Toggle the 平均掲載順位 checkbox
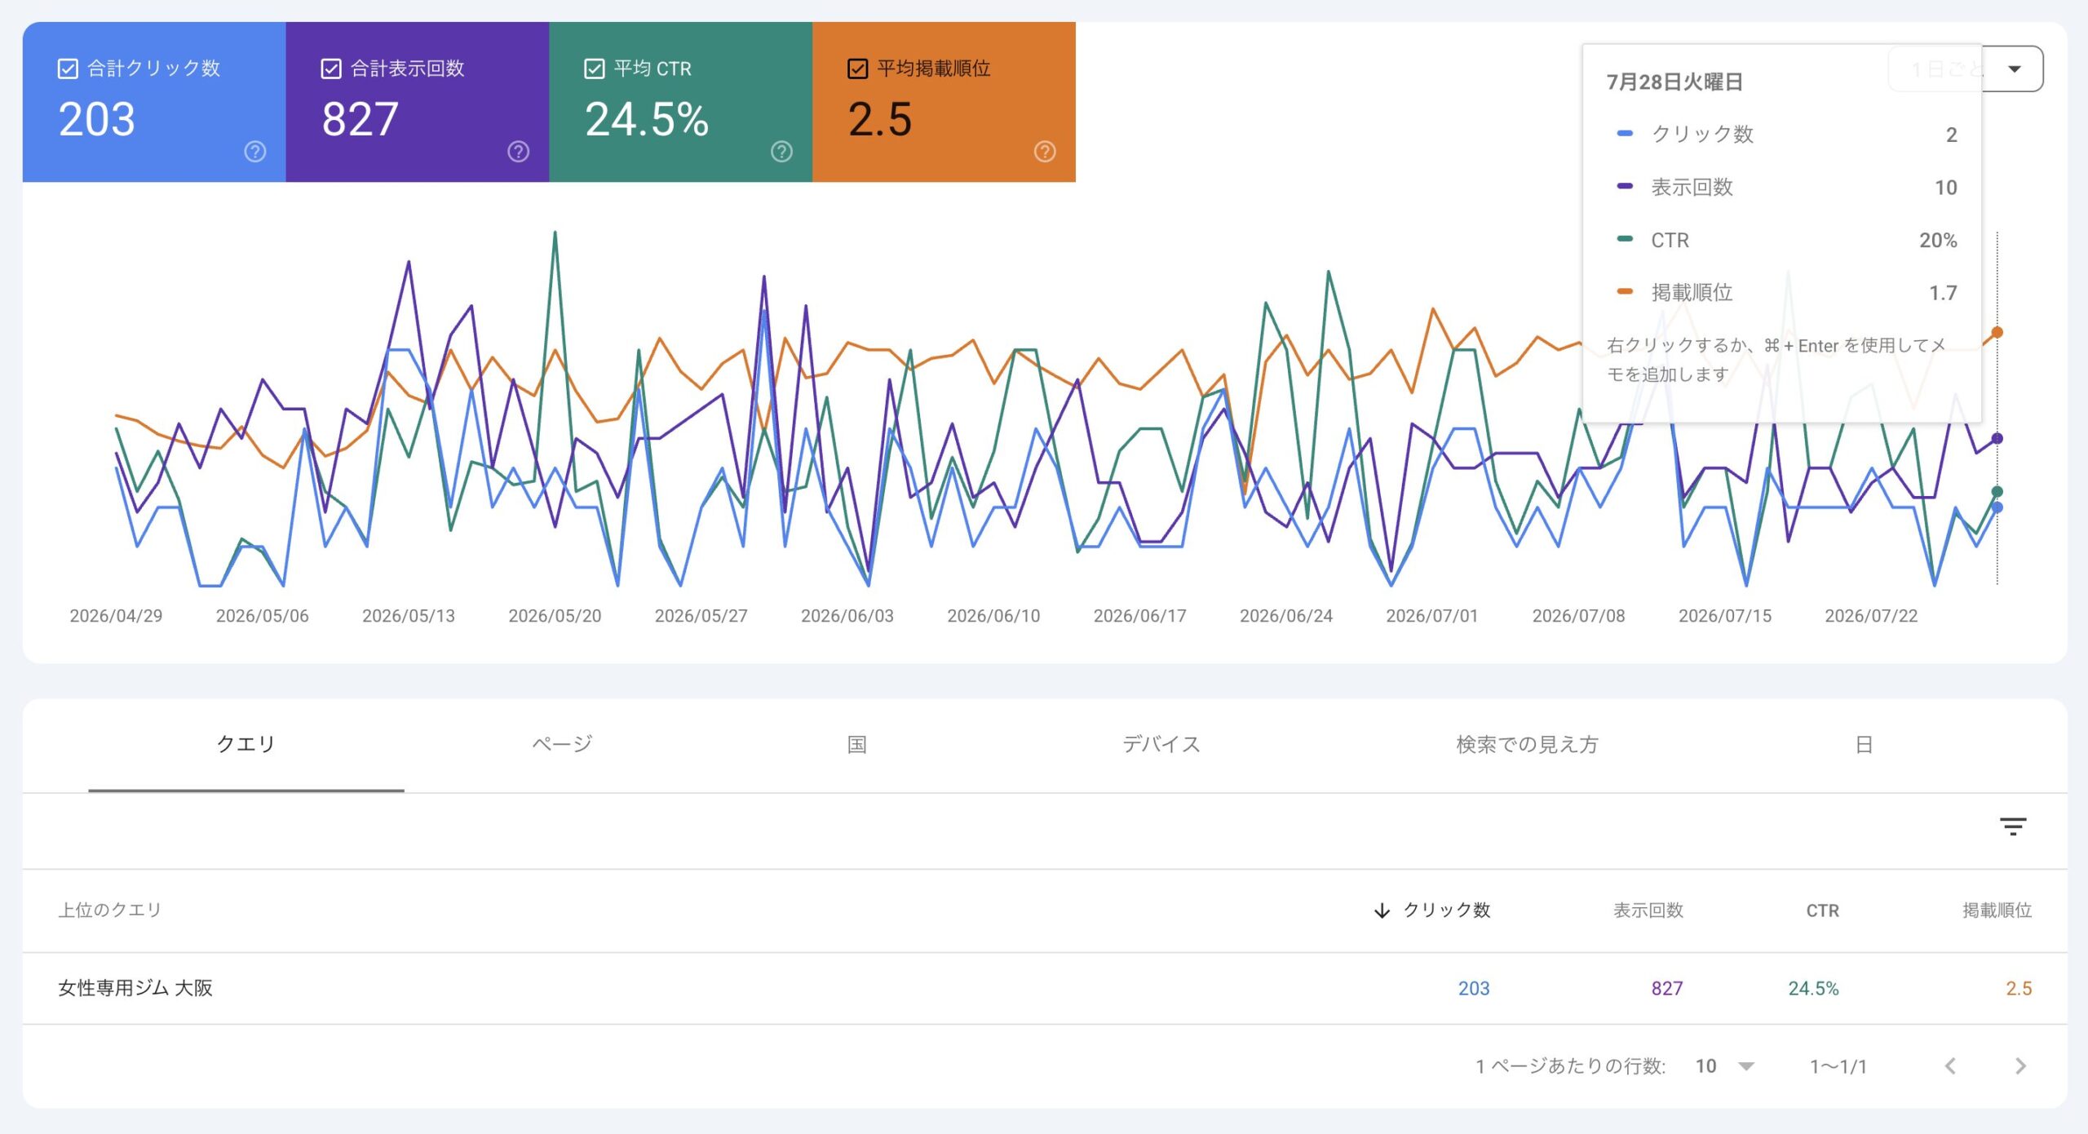 (857, 69)
